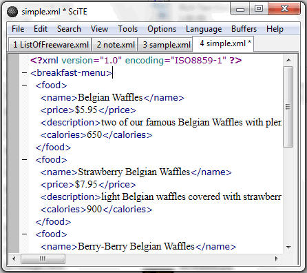The width and height of the screenshot is (307, 273).
Task: Click the 'Strawberry Belgian Waffles' name line
Action: coord(136,172)
